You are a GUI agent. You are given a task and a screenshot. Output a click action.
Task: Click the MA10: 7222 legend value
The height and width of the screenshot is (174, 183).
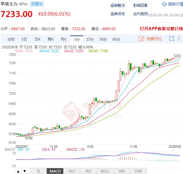49,51
